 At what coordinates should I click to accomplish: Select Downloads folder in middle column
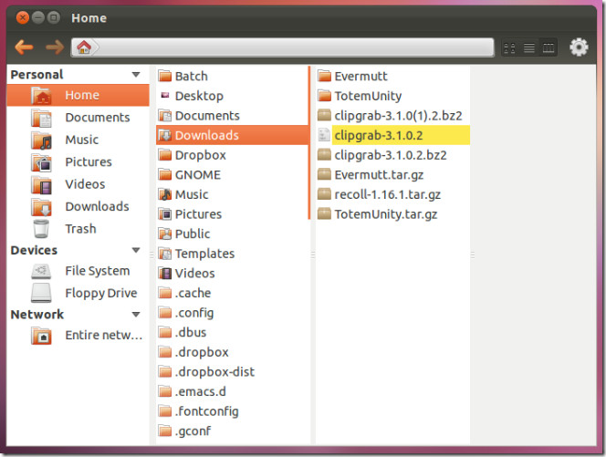click(233, 135)
